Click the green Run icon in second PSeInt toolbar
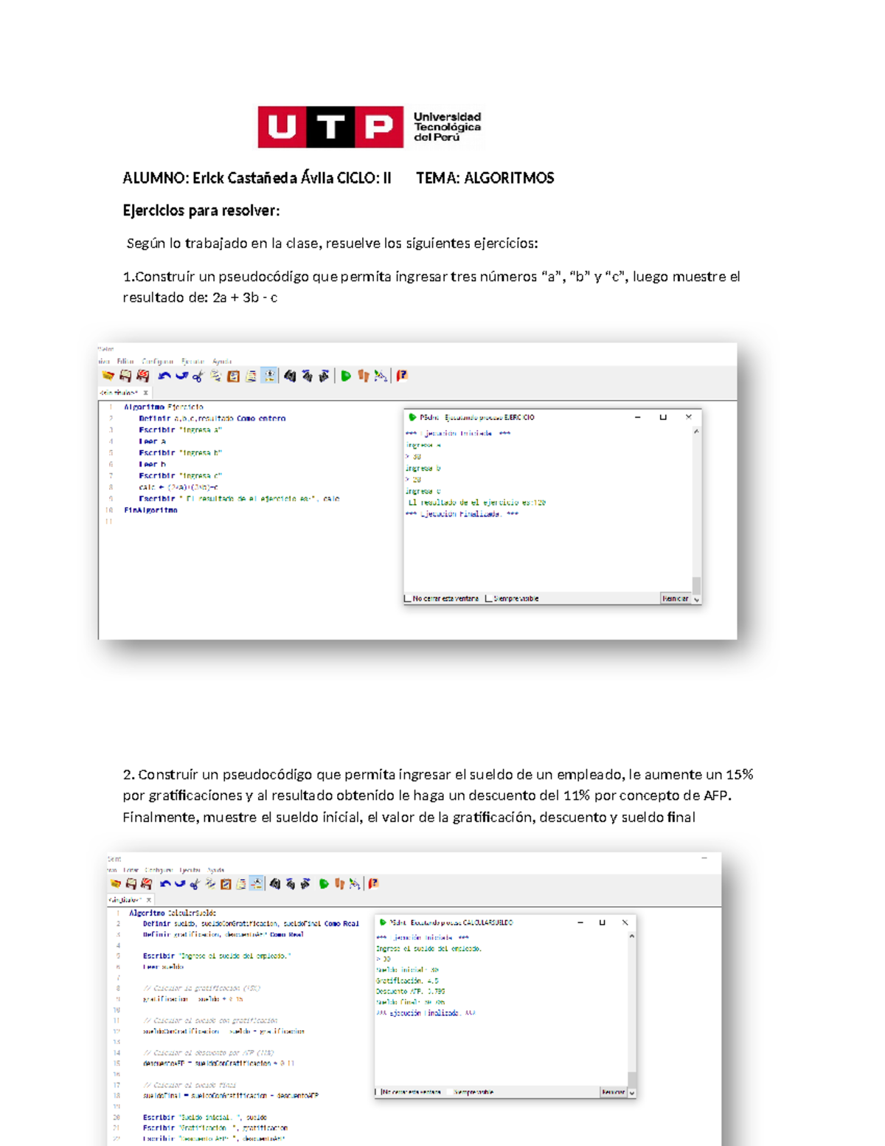The width and height of the screenshot is (885, 1146). (324, 884)
